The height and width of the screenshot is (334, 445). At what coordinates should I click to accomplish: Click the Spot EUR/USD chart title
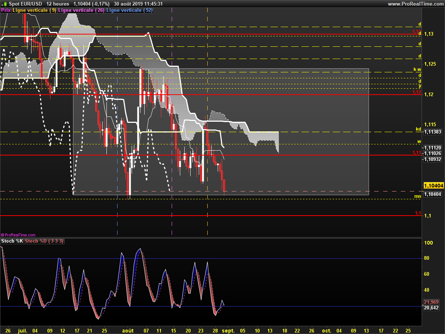(x=26, y=4)
